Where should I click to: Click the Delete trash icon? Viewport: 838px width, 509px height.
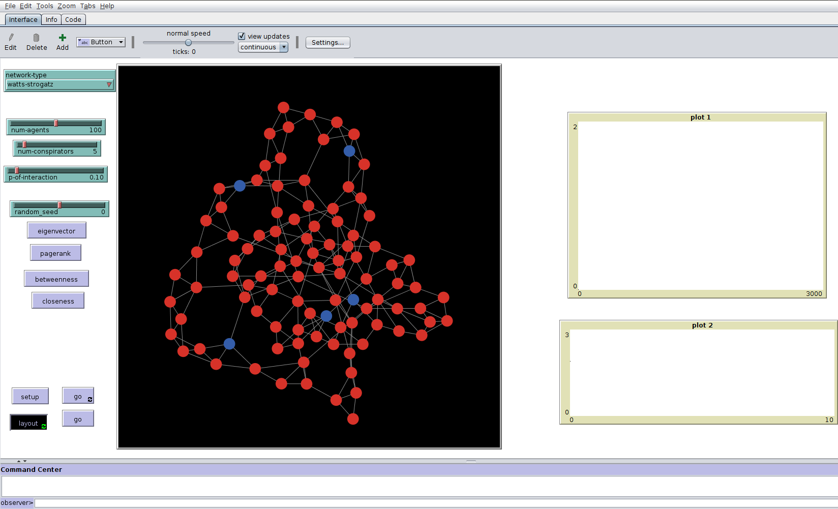pos(36,38)
